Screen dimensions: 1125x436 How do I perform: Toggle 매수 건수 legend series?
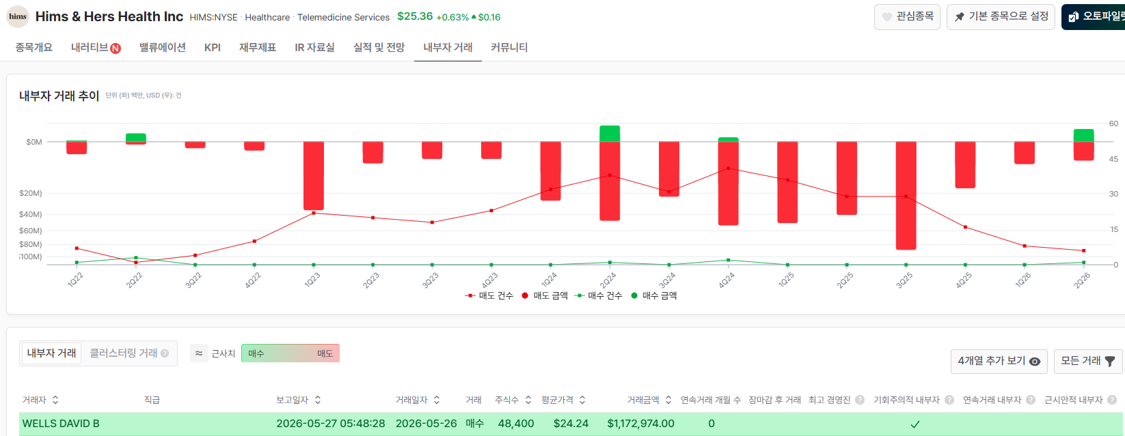(599, 295)
